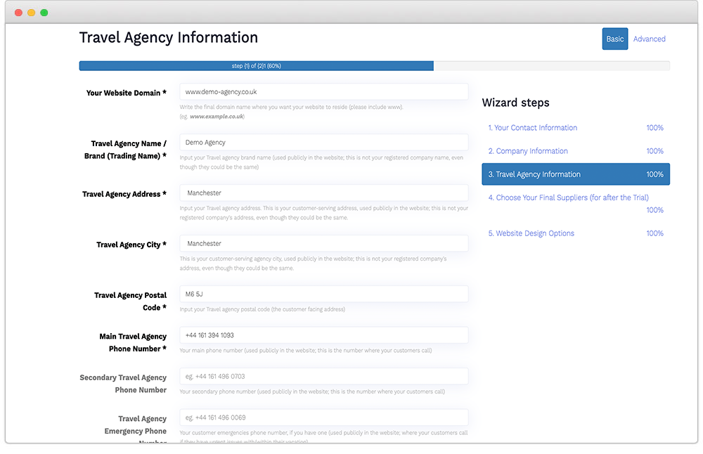Click the red close window button
This screenshot has height=454, width=703.
pos(18,13)
